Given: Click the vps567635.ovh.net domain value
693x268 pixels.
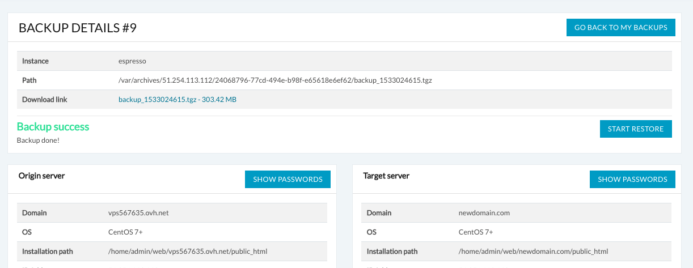Looking at the screenshot, I should pyautogui.click(x=138, y=213).
